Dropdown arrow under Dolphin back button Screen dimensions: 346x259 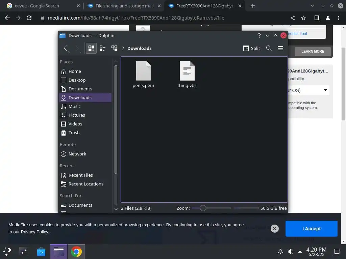(x=69, y=52)
